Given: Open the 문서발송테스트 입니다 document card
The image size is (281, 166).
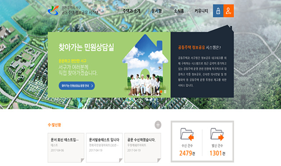Looking at the screenshot, I should pyautogui.click(x=104, y=148).
